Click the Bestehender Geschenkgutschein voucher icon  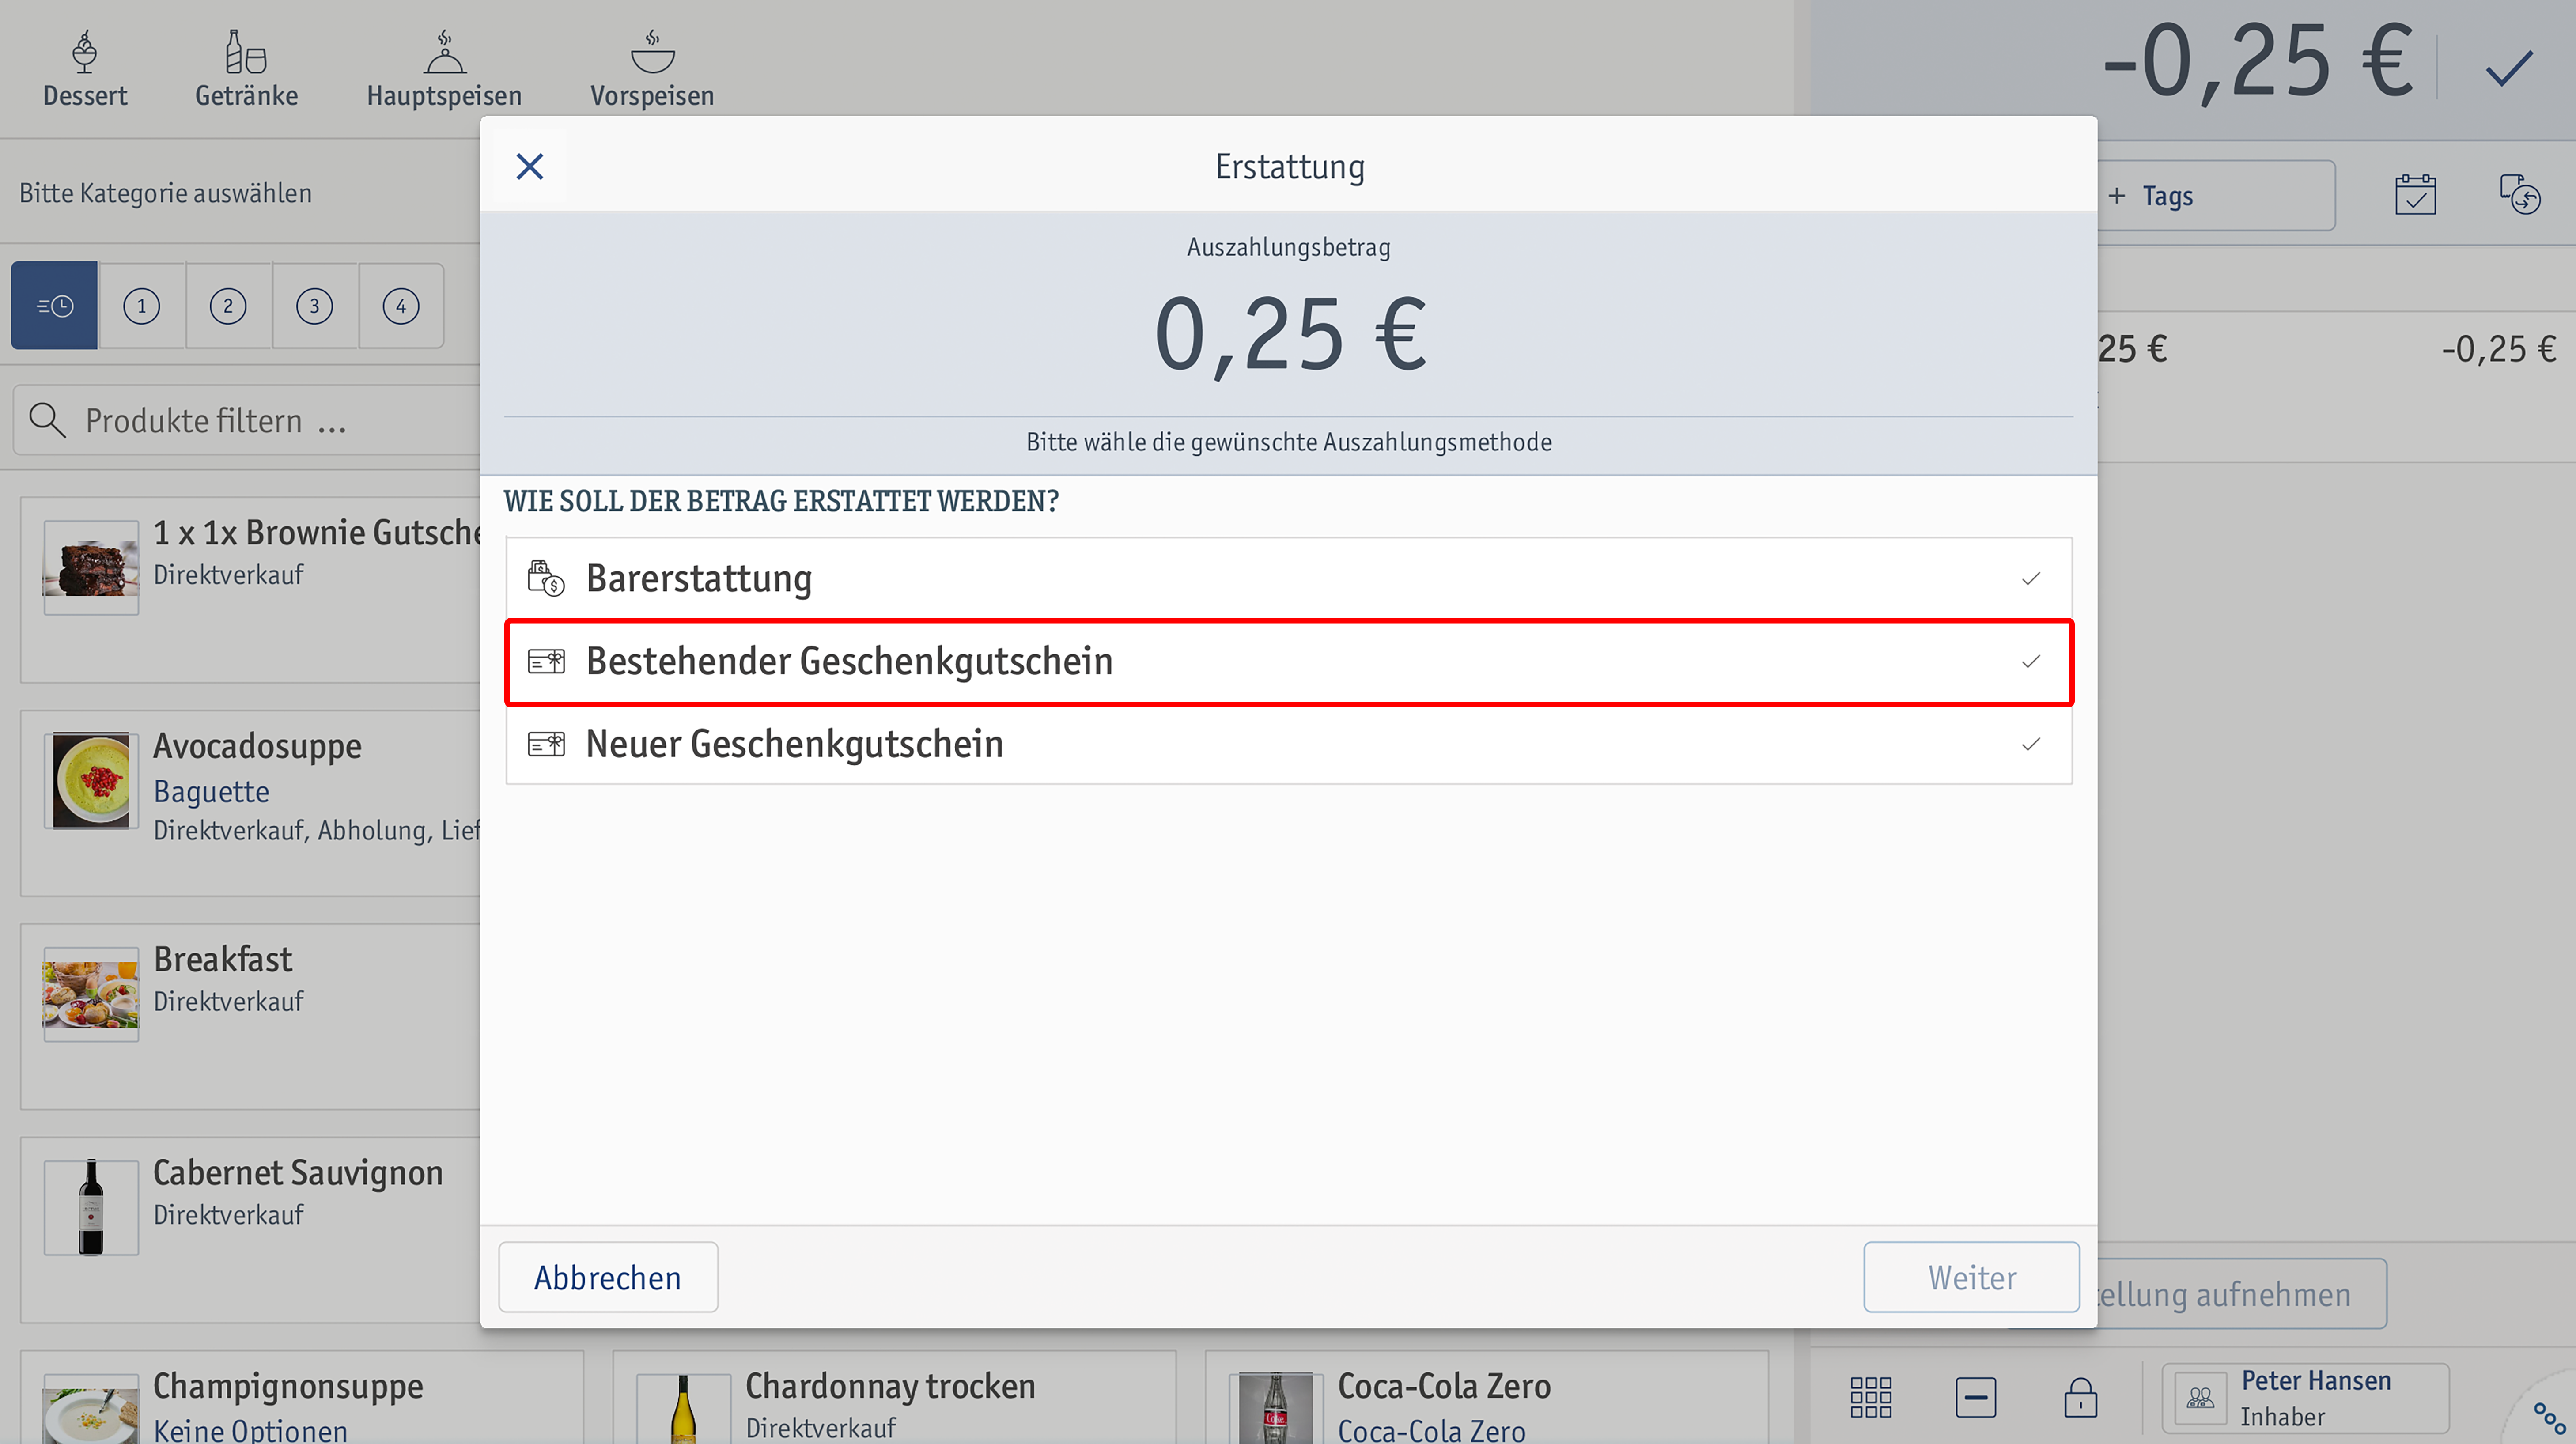tap(546, 661)
